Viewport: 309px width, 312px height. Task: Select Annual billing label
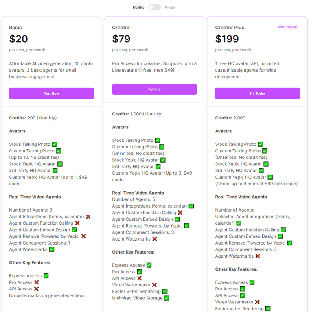coord(169,7)
